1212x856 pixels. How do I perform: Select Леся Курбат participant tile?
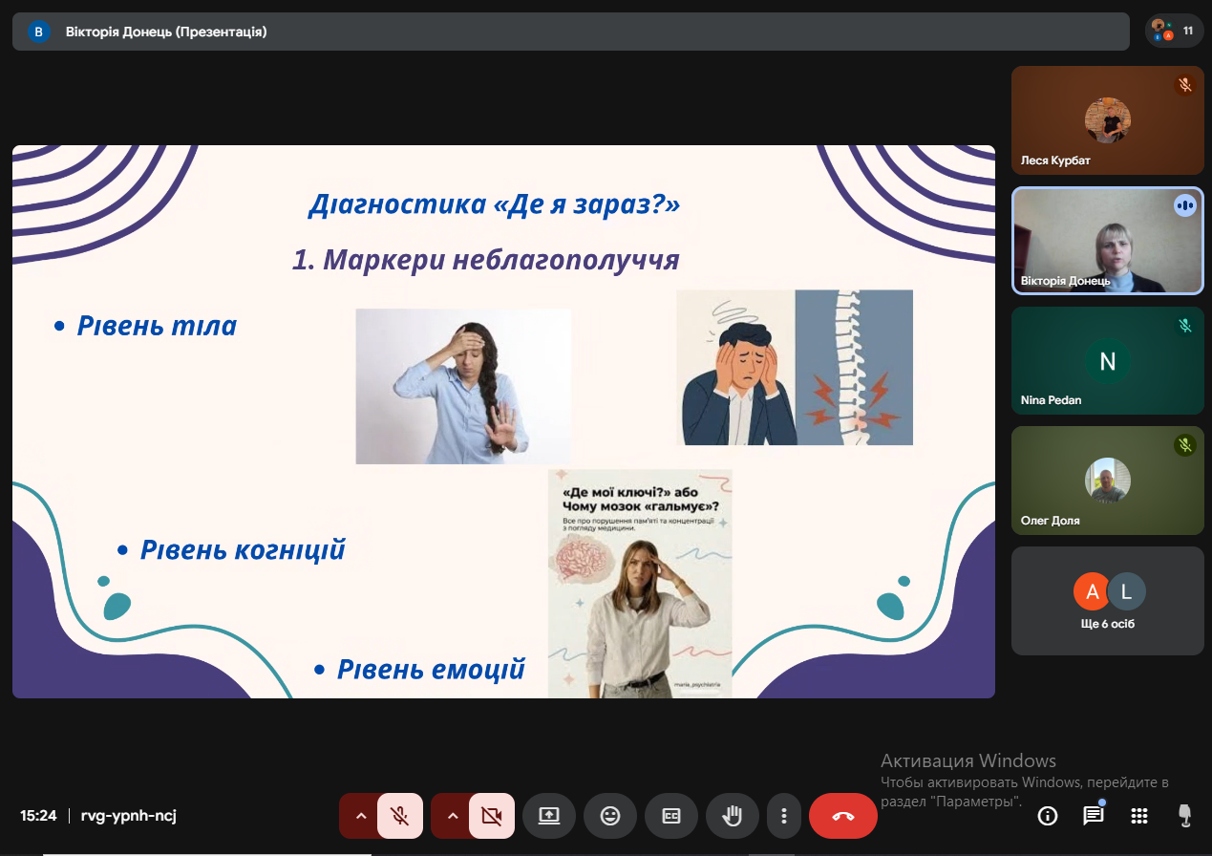tap(1107, 120)
